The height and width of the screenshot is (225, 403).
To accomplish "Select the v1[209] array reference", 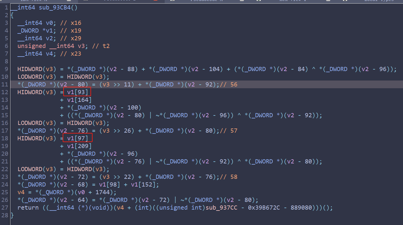I will pyautogui.click(x=79, y=146).
